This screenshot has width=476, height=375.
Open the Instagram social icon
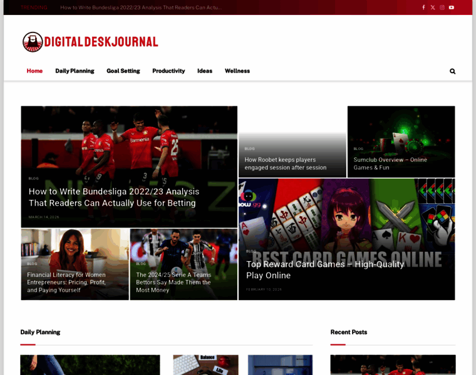442,7
